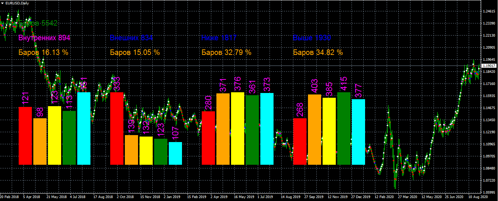498x201 pixels.
Task: Click the 'Выше 1930' label
Action: (x=312, y=38)
